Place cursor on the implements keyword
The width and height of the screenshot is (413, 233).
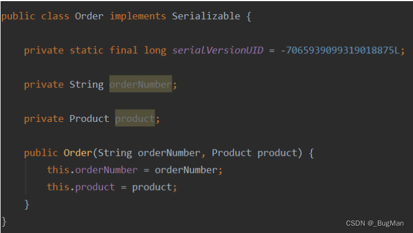coord(138,16)
